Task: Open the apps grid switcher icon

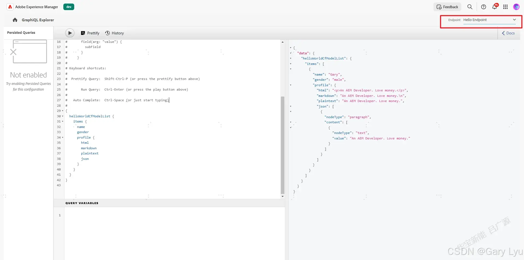Action: coord(505,7)
